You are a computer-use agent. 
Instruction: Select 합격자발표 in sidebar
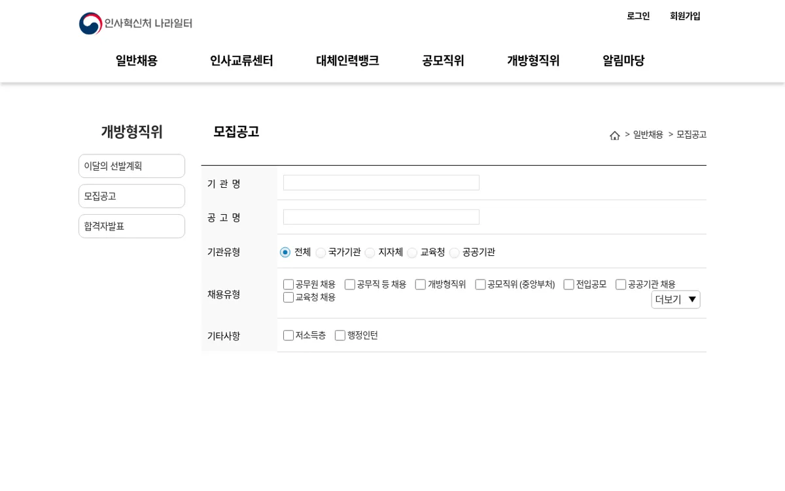[131, 227]
